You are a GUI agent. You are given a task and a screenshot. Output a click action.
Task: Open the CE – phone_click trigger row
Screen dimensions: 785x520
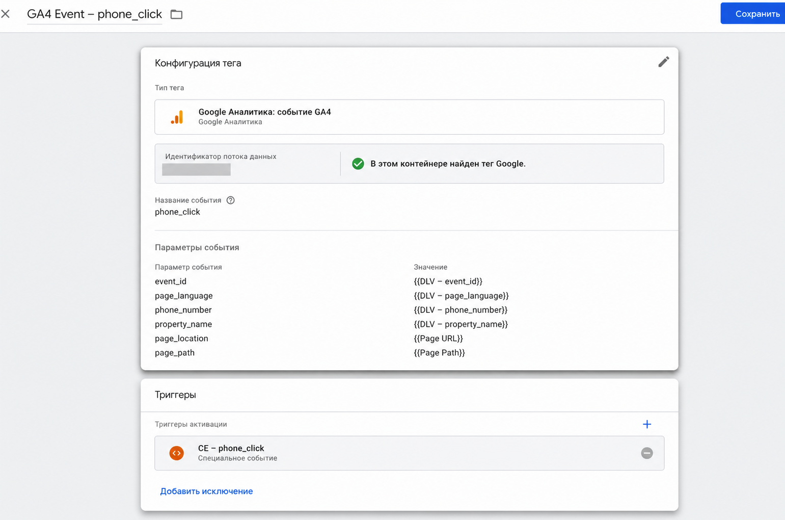coord(409,453)
